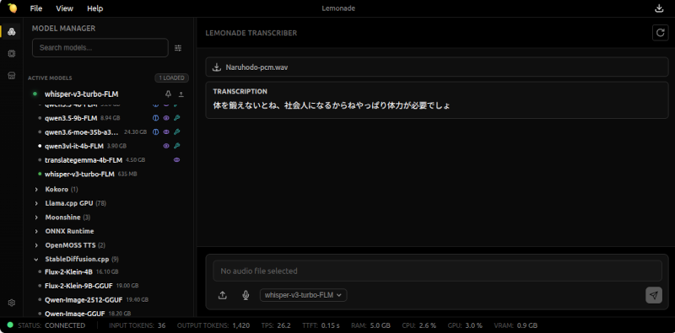The height and width of the screenshot is (333, 675).
Task: Open the marketplace store sidebar icon
Action: (x=12, y=76)
